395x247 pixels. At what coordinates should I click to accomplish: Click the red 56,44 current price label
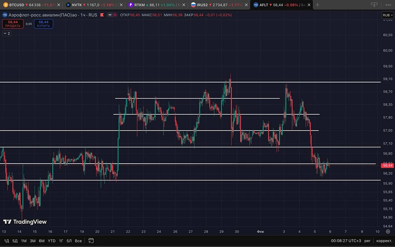(x=387, y=165)
